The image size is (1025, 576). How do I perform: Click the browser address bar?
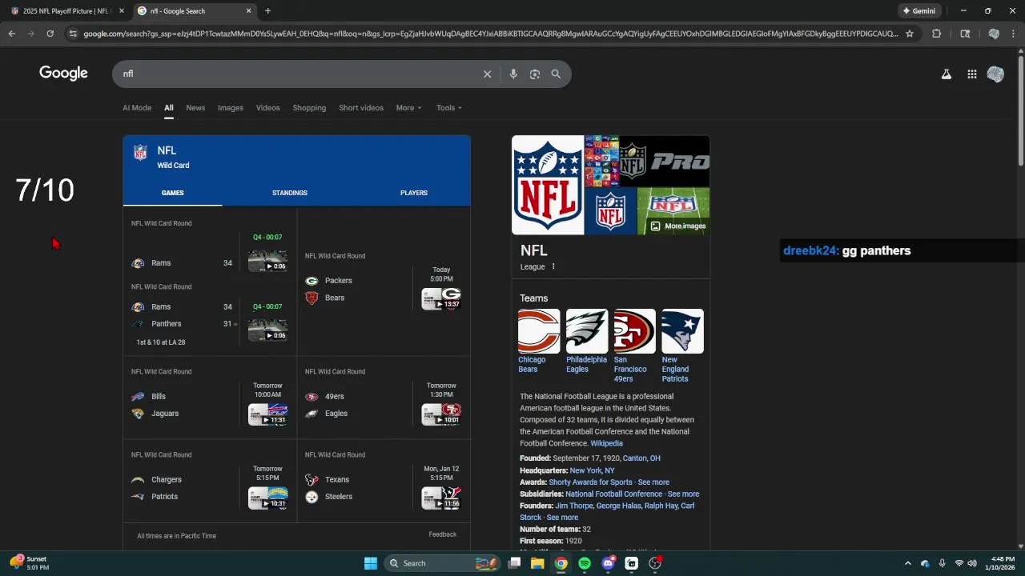pyautogui.click(x=490, y=34)
